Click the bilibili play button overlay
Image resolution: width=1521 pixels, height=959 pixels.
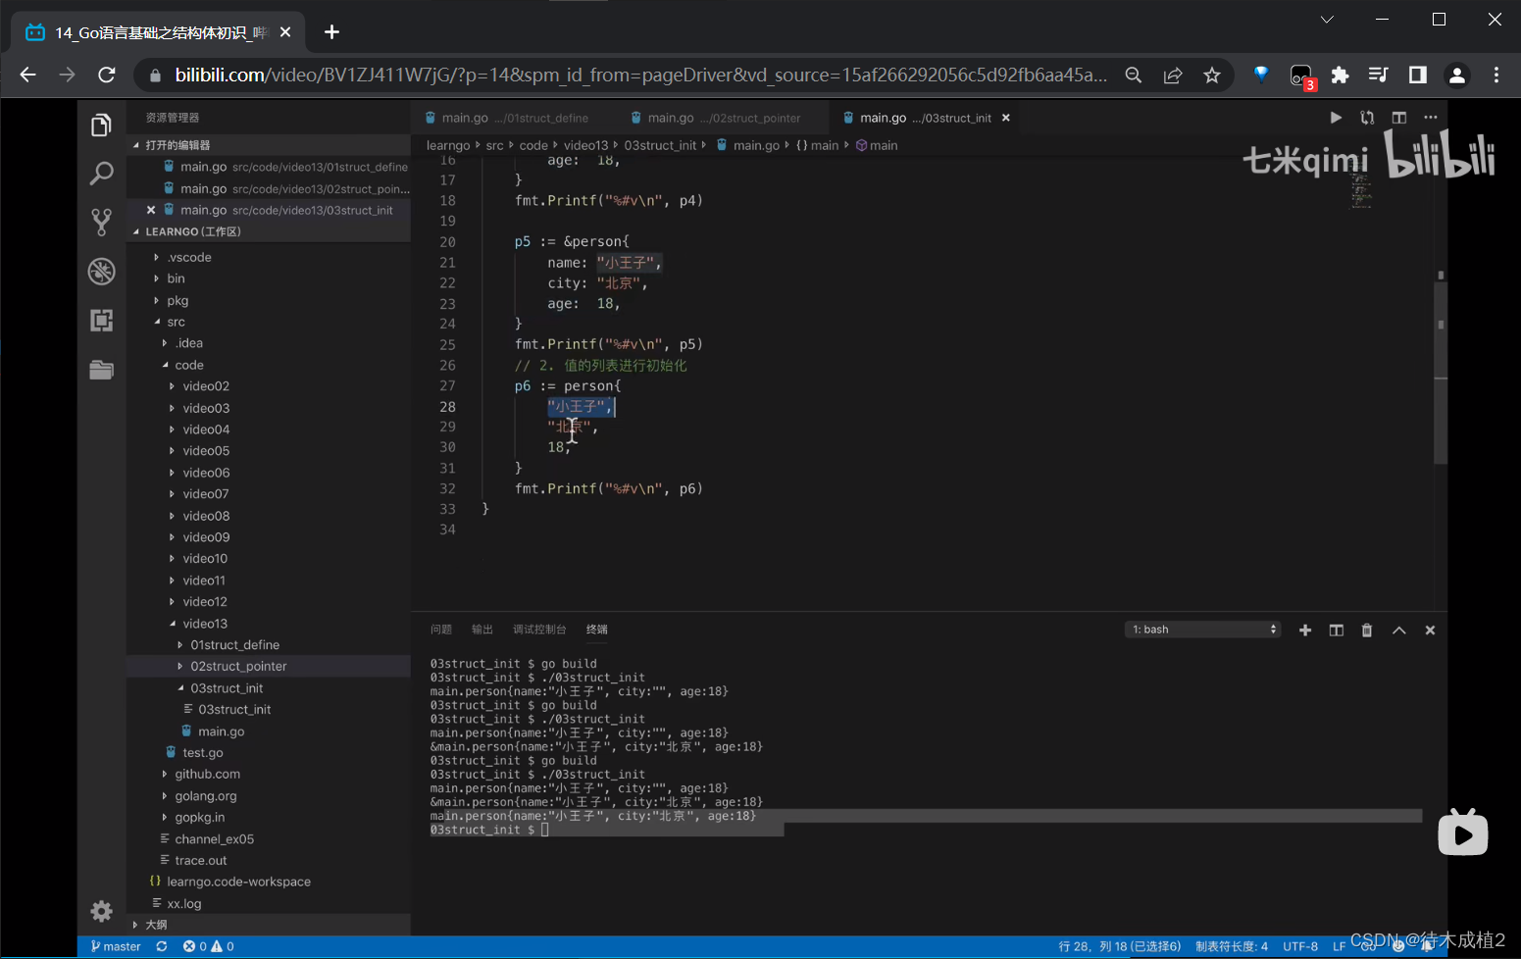(1463, 833)
